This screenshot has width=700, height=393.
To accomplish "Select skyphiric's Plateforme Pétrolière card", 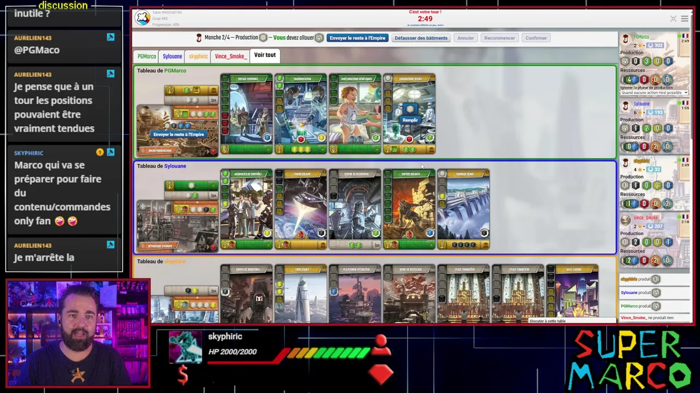I will coord(355,294).
